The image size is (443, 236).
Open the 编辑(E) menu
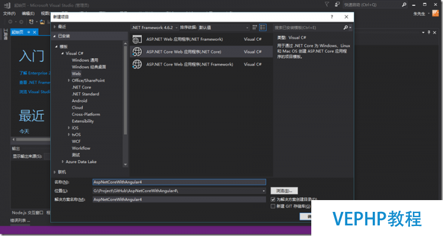pos(28,14)
